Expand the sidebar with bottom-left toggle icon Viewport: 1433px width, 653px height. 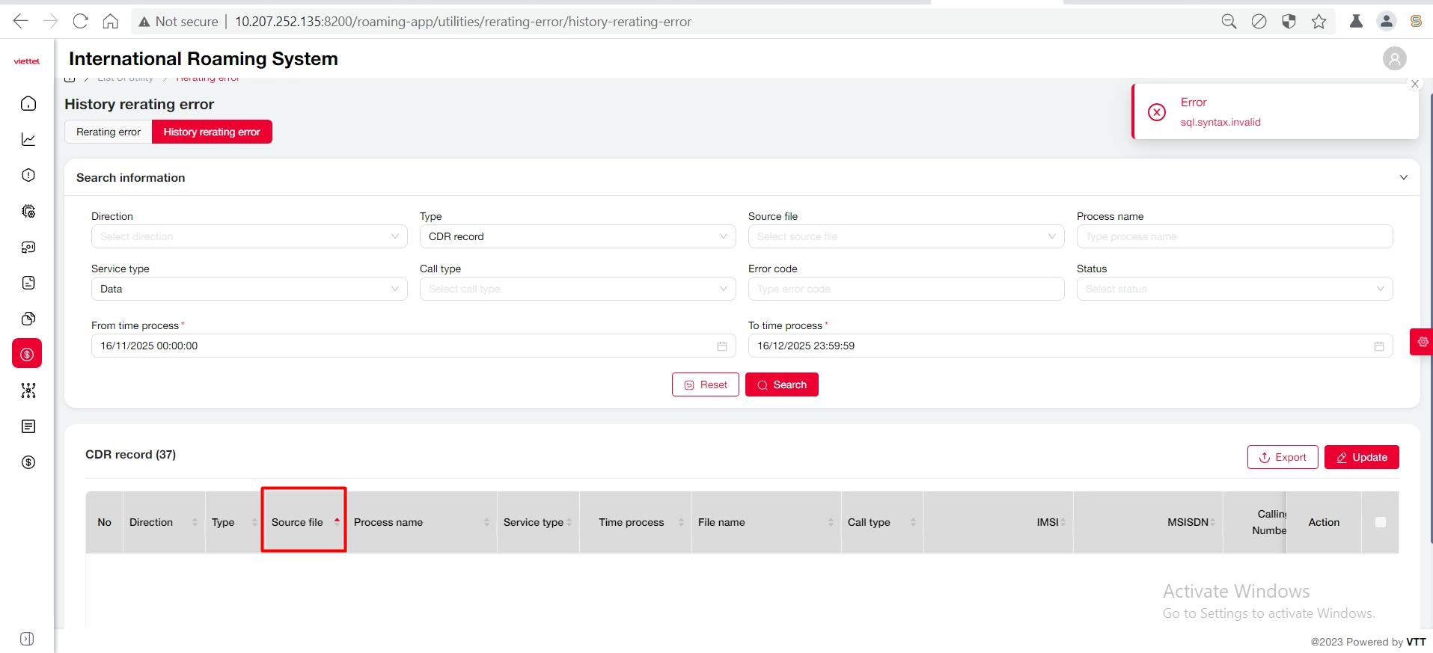point(27,639)
